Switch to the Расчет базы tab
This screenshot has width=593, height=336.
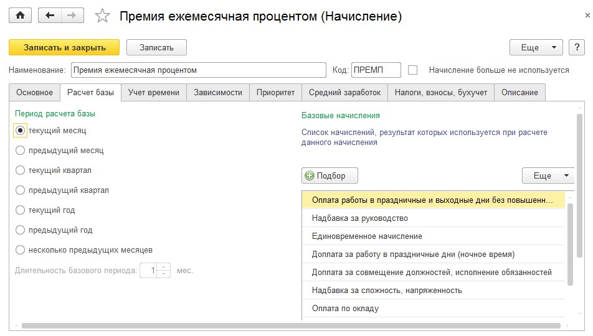[x=90, y=93]
